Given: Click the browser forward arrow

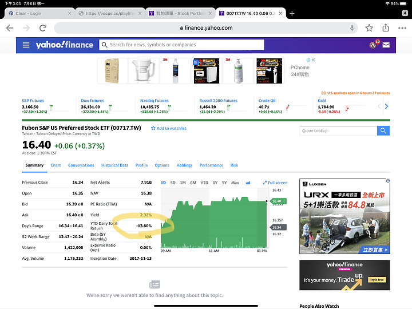Looking at the screenshot, I should pos(26,28).
